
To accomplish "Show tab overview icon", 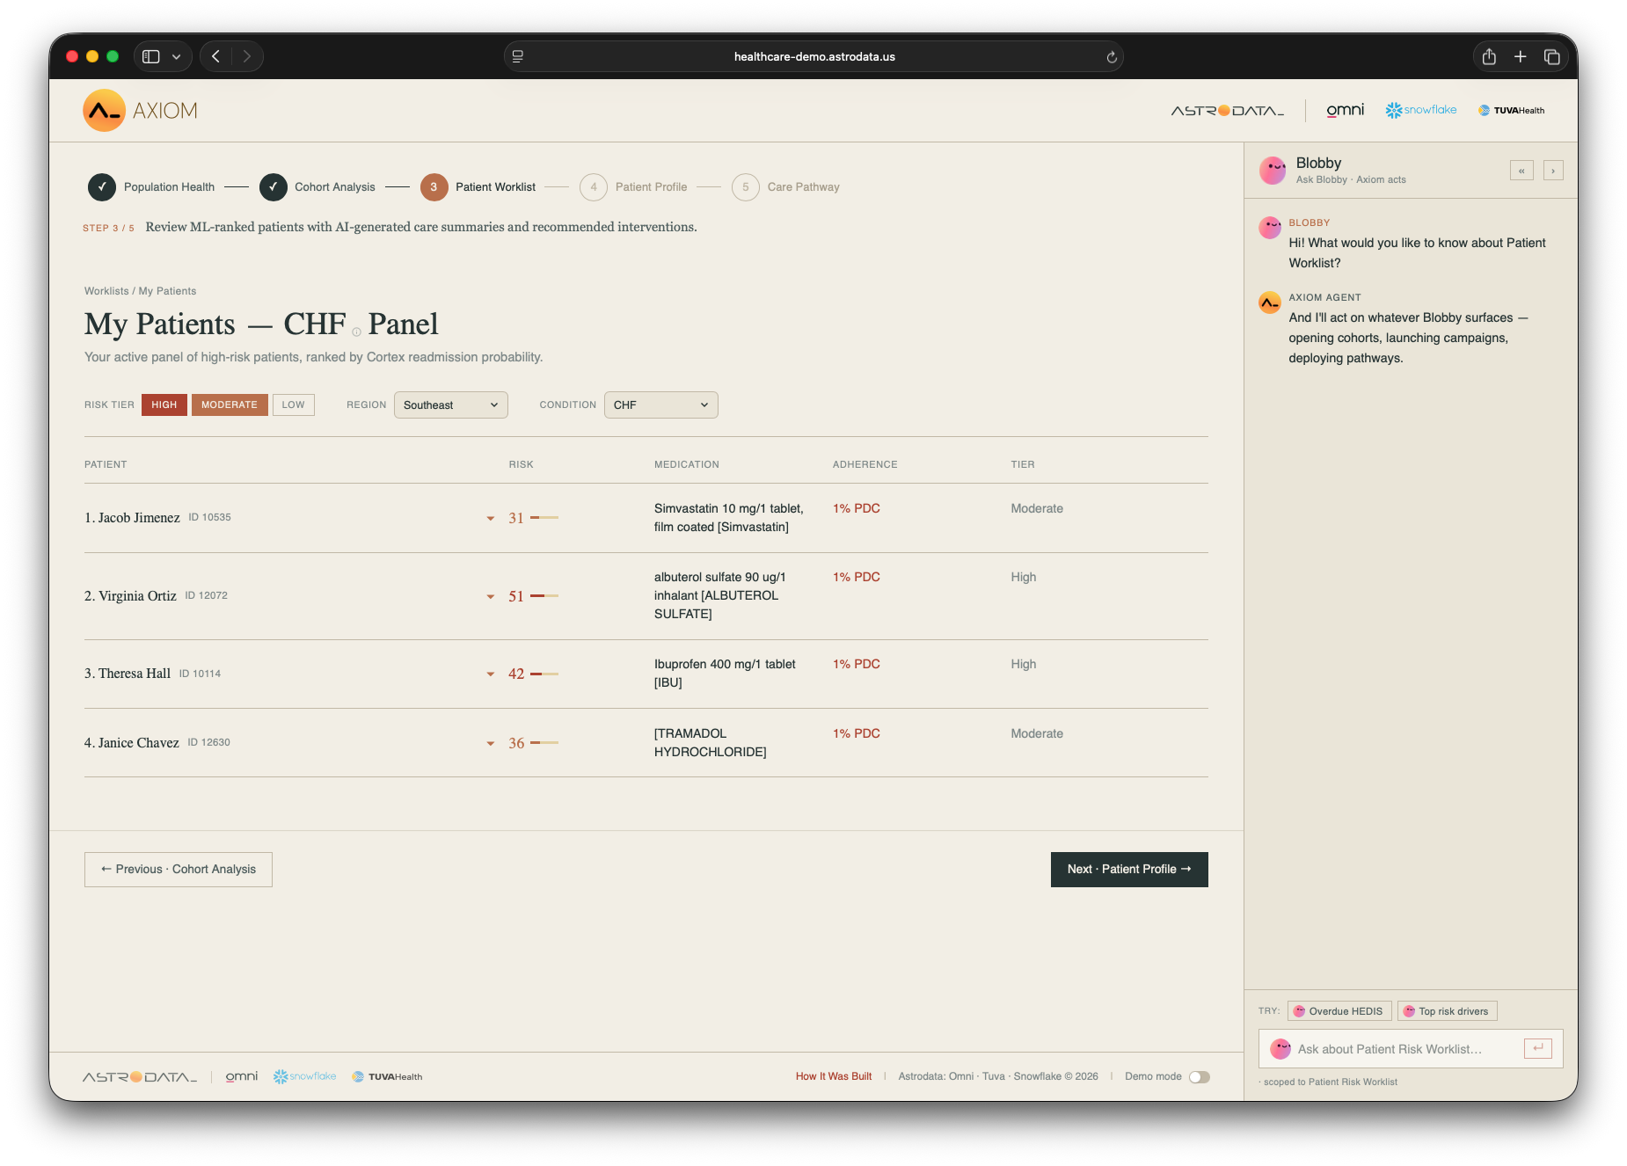I will point(1551,56).
